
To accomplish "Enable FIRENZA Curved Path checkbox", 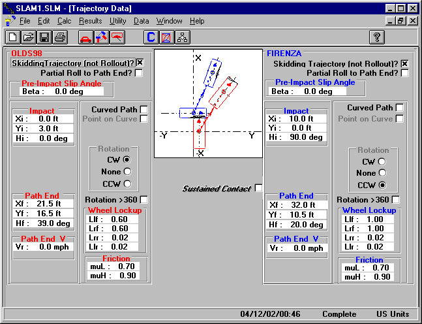I will pos(400,108).
